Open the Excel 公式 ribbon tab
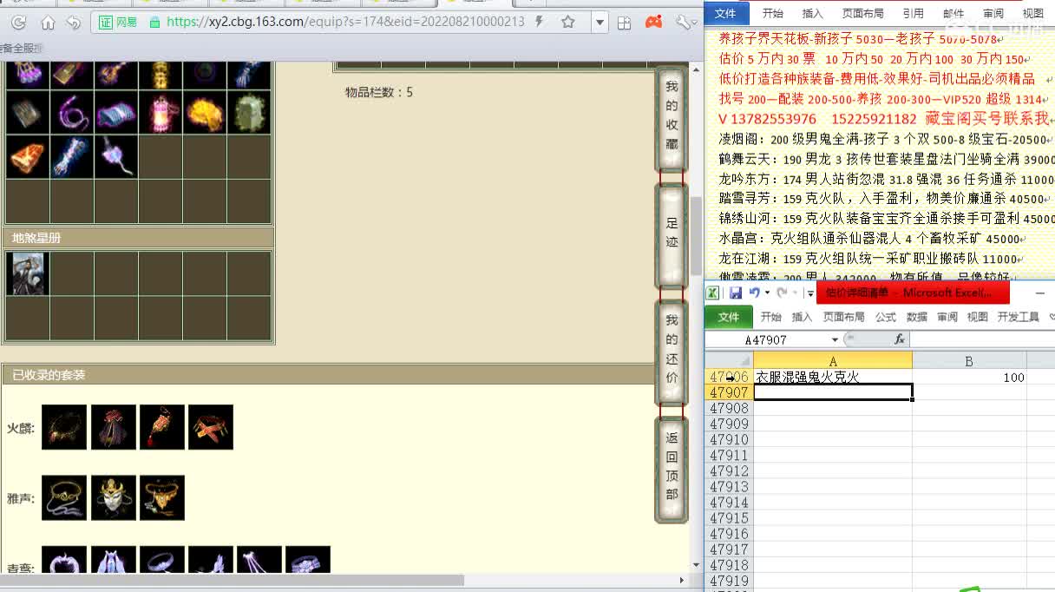Screen dimensions: 1055x592 pos(885,317)
